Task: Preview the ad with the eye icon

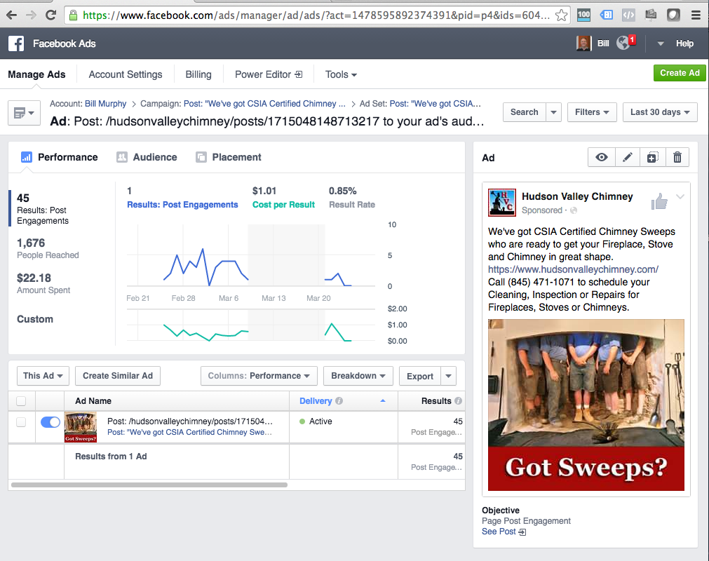Action: click(x=602, y=157)
